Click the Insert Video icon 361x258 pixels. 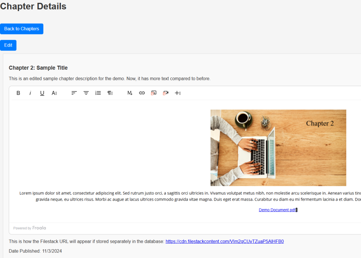(x=166, y=93)
